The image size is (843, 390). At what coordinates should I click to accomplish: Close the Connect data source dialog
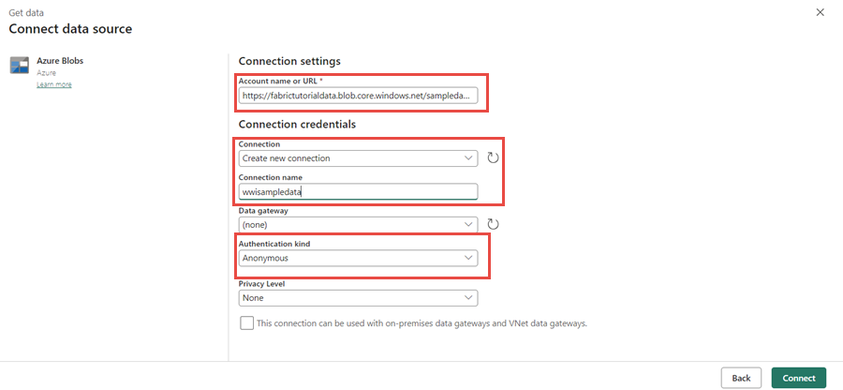[x=821, y=12]
